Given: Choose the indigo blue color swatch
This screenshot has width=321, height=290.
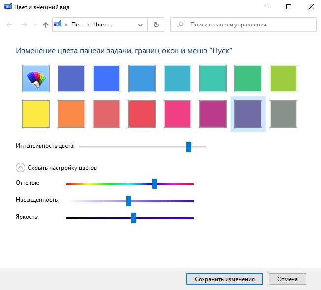Looking at the screenshot, I should point(71,79).
